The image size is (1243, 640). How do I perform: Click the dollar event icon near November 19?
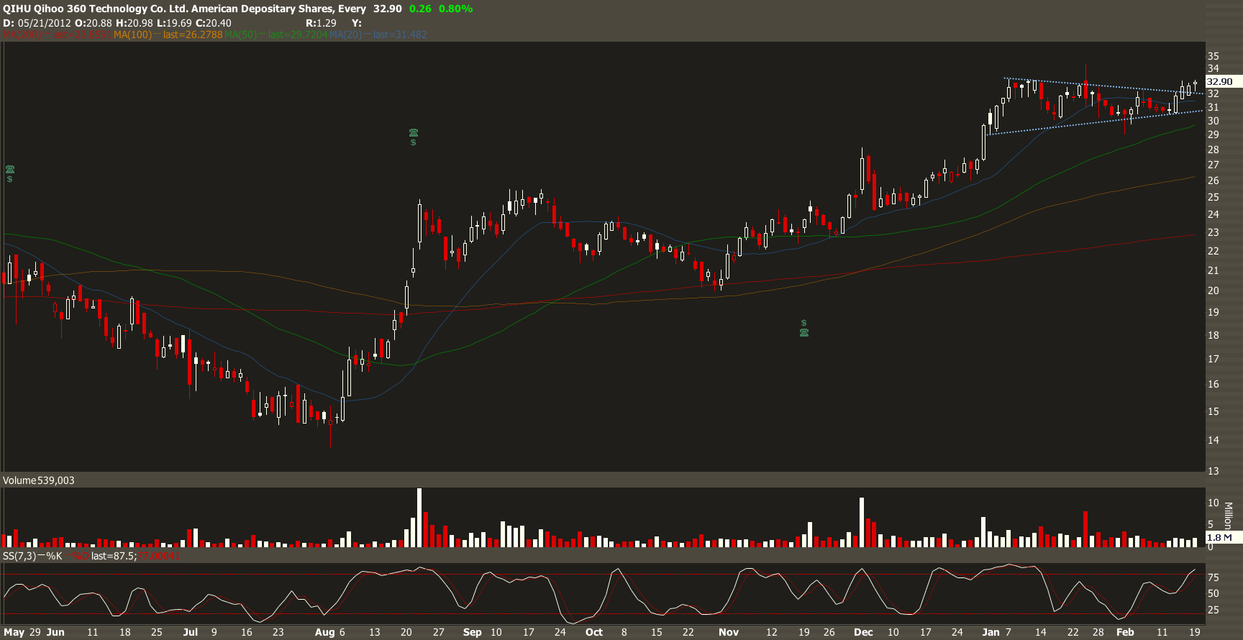[803, 323]
